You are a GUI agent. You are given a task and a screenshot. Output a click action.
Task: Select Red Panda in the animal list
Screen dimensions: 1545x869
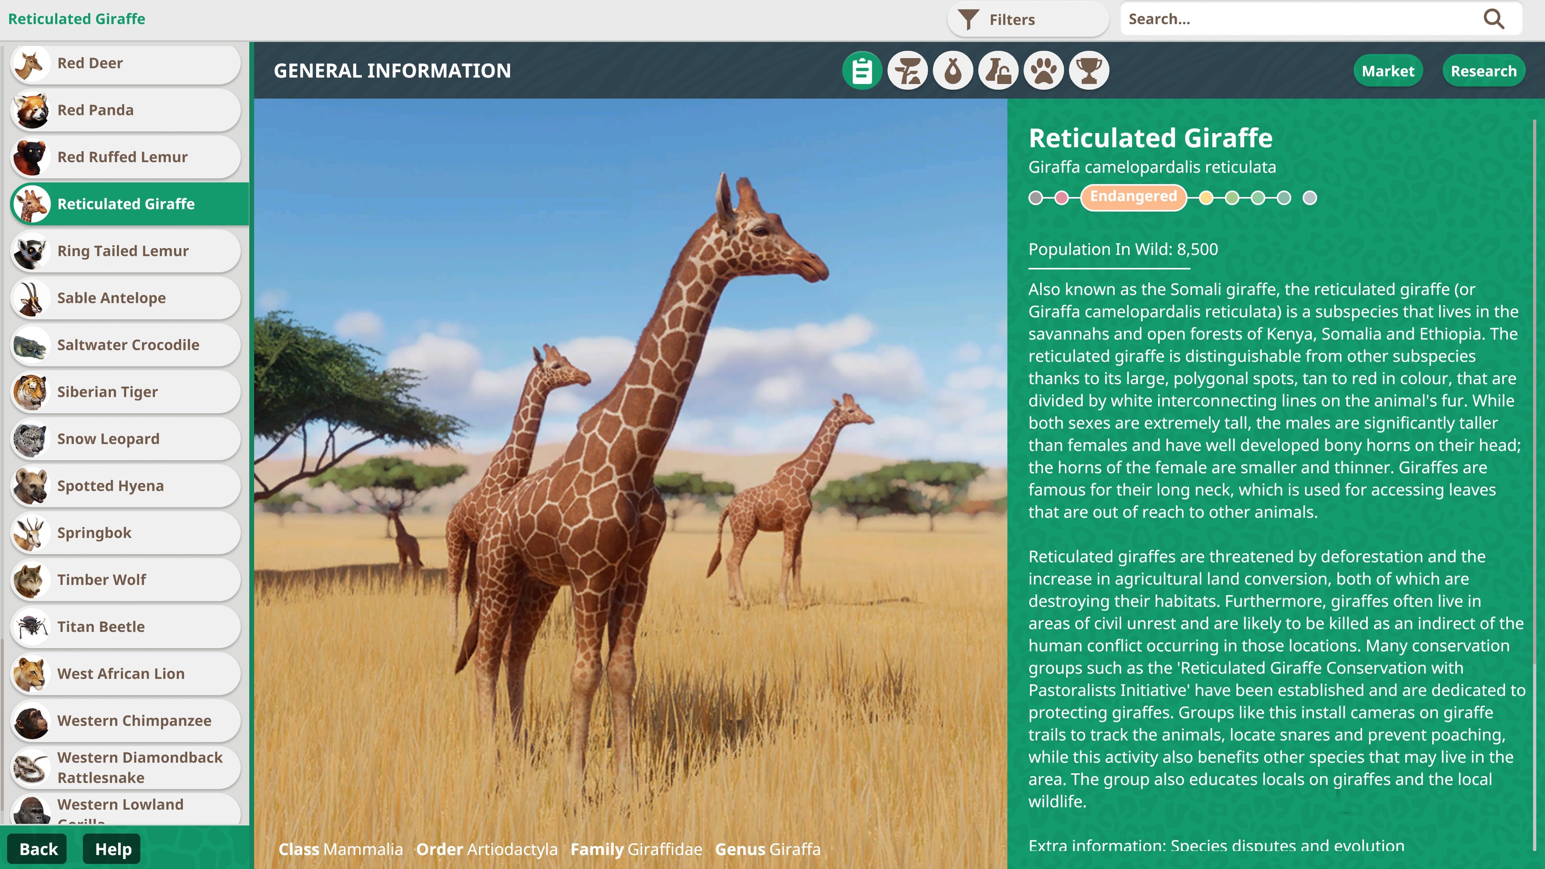click(x=124, y=110)
